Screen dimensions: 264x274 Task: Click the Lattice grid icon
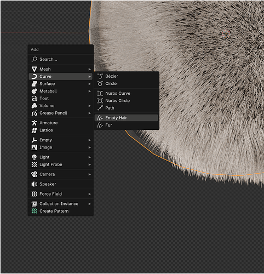pos(35,130)
